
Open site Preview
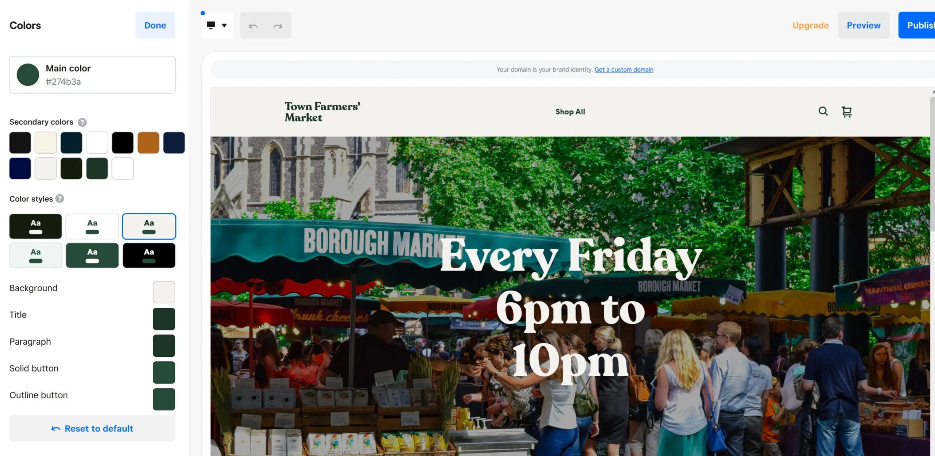[863, 25]
